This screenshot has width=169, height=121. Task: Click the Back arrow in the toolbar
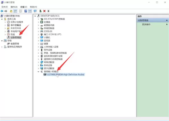tap(2, 11)
